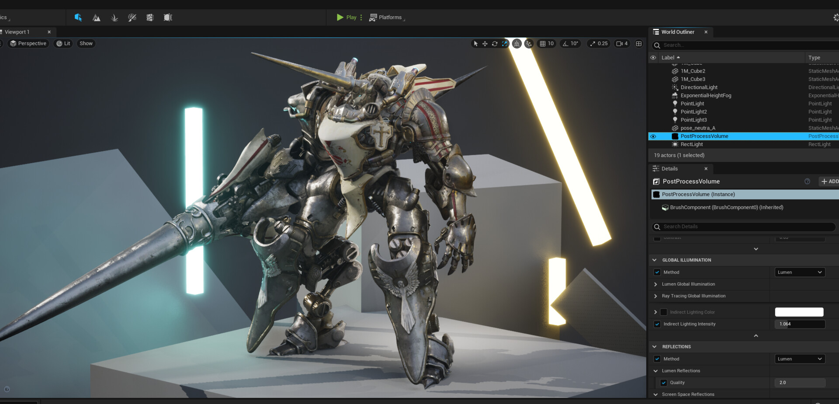Open Global Illumination Method Lumen dropdown
The image size is (839, 404).
[x=800, y=272]
